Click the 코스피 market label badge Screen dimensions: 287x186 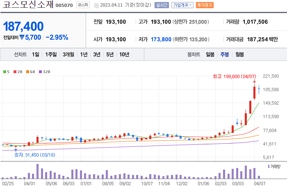coord(83,5)
